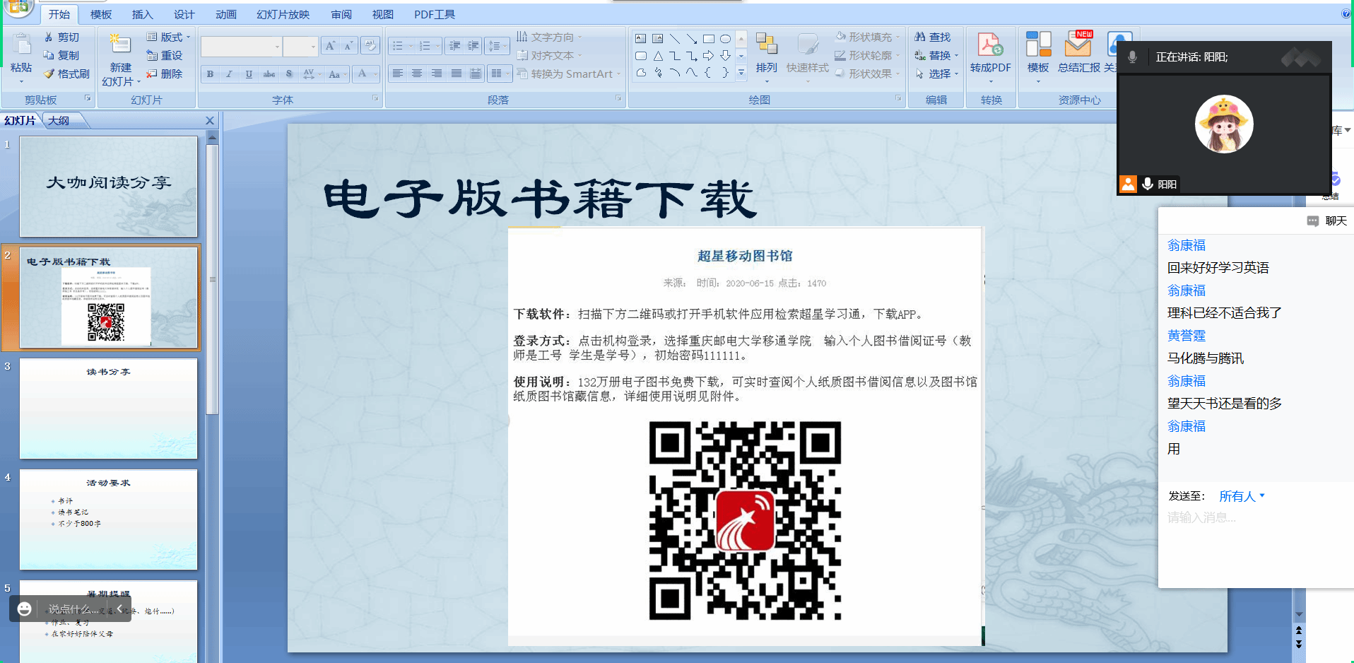This screenshot has width=1354, height=663.
Task: Select the 查找 find tool
Action: [x=933, y=37]
